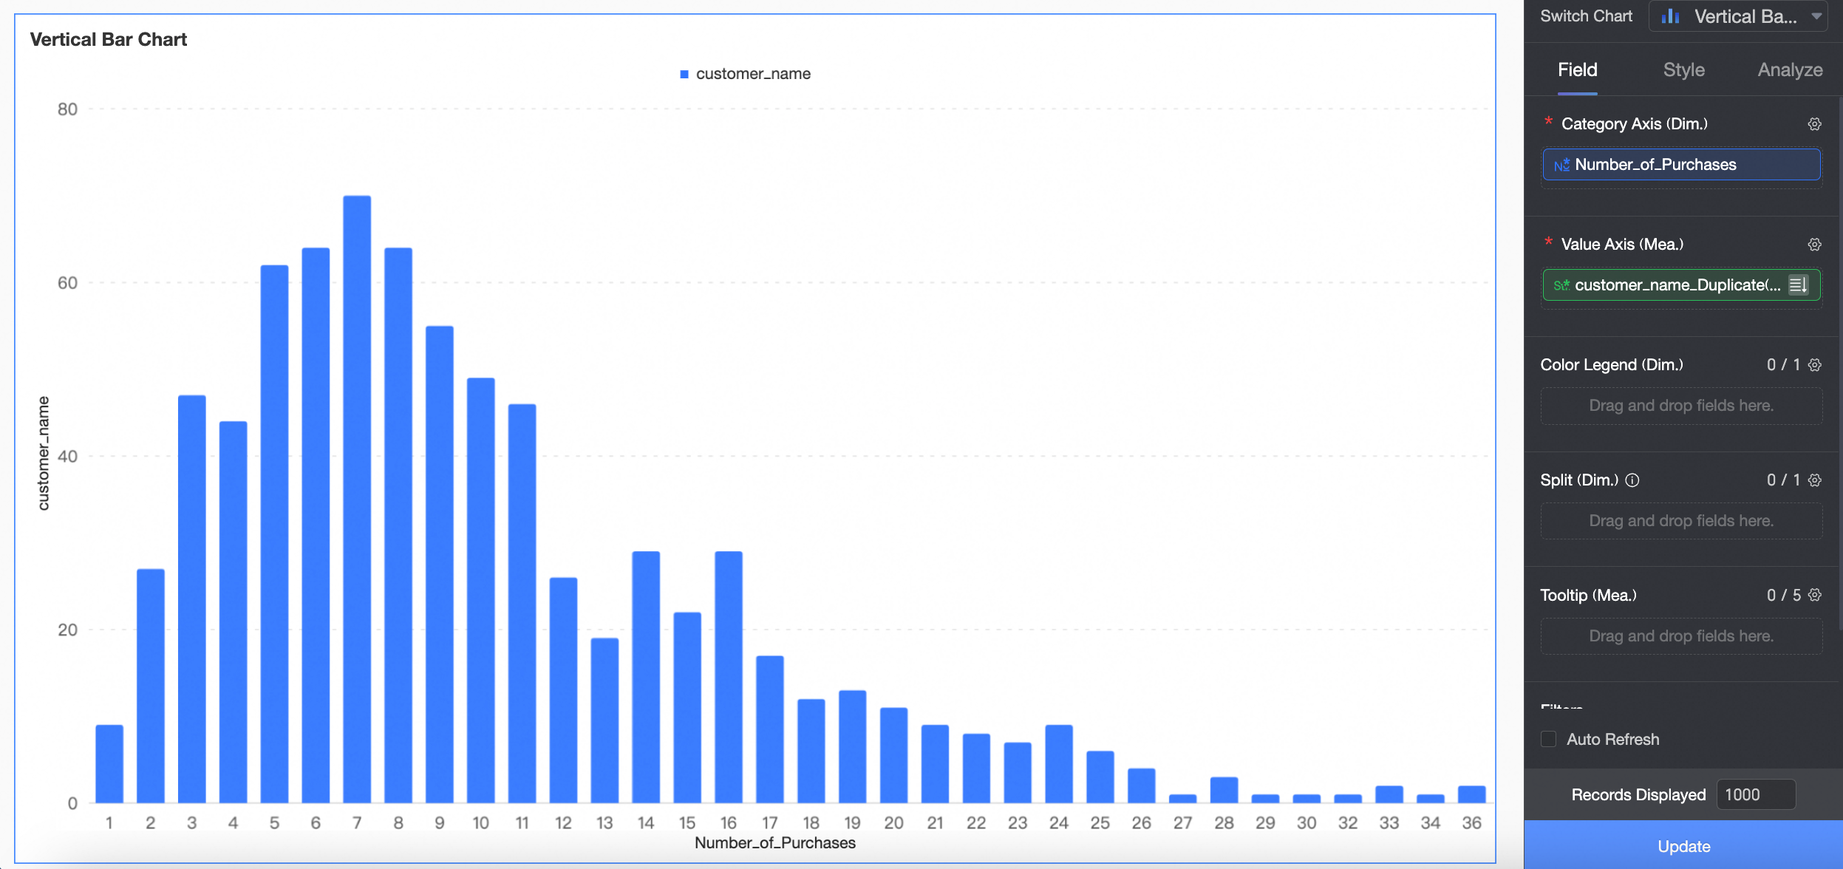
Task: Open Value Axis settings gear
Action: coord(1814,245)
